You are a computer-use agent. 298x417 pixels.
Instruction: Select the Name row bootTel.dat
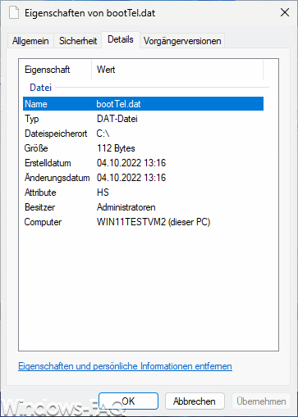coord(143,104)
